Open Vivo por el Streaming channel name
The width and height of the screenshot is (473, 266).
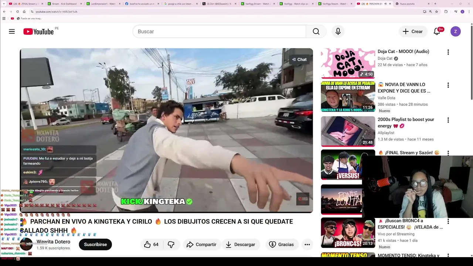(x=396, y=234)
